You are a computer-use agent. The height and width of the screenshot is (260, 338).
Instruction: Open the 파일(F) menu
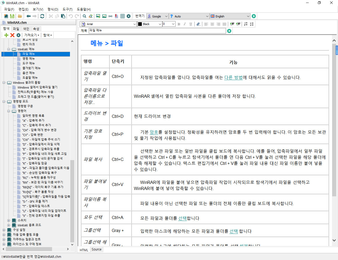[9, 9]
